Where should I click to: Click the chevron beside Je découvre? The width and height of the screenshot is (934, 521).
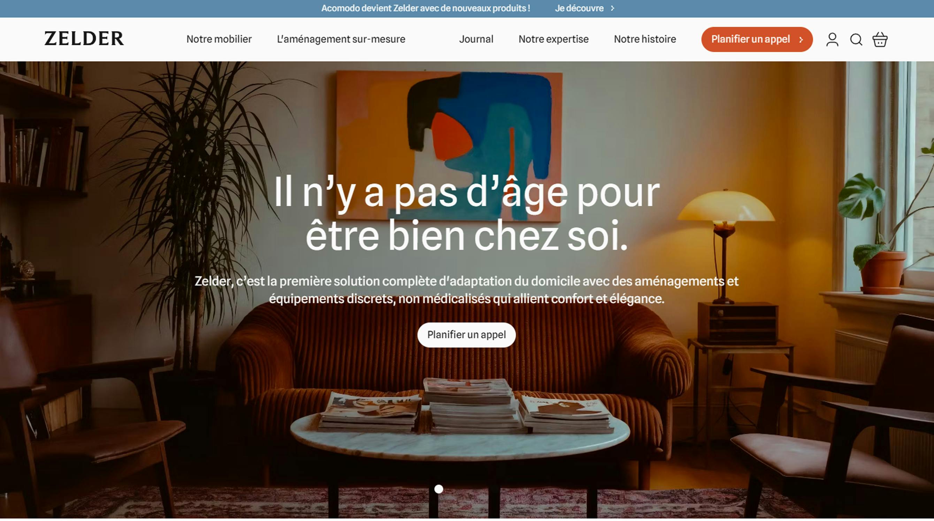point(612,8)
